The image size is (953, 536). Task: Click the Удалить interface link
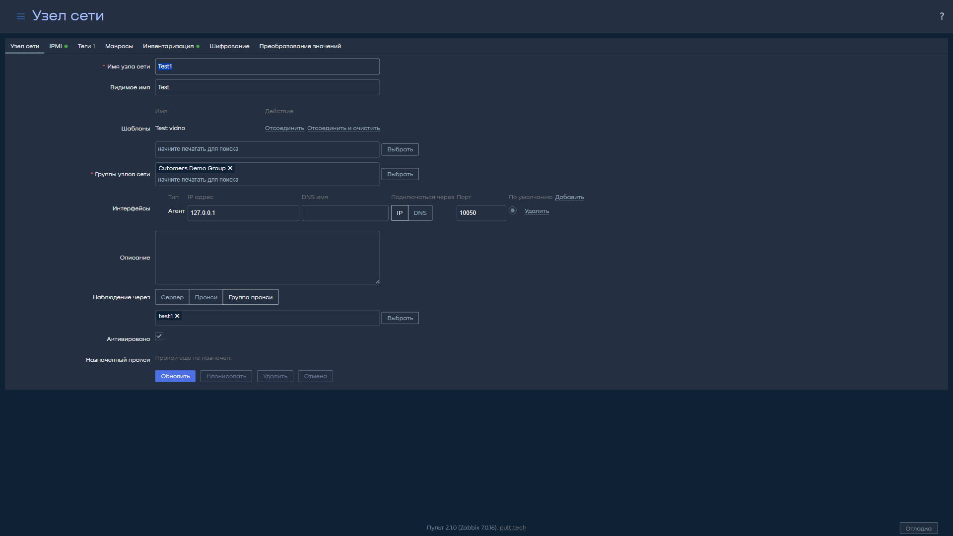tap(537, 211)
